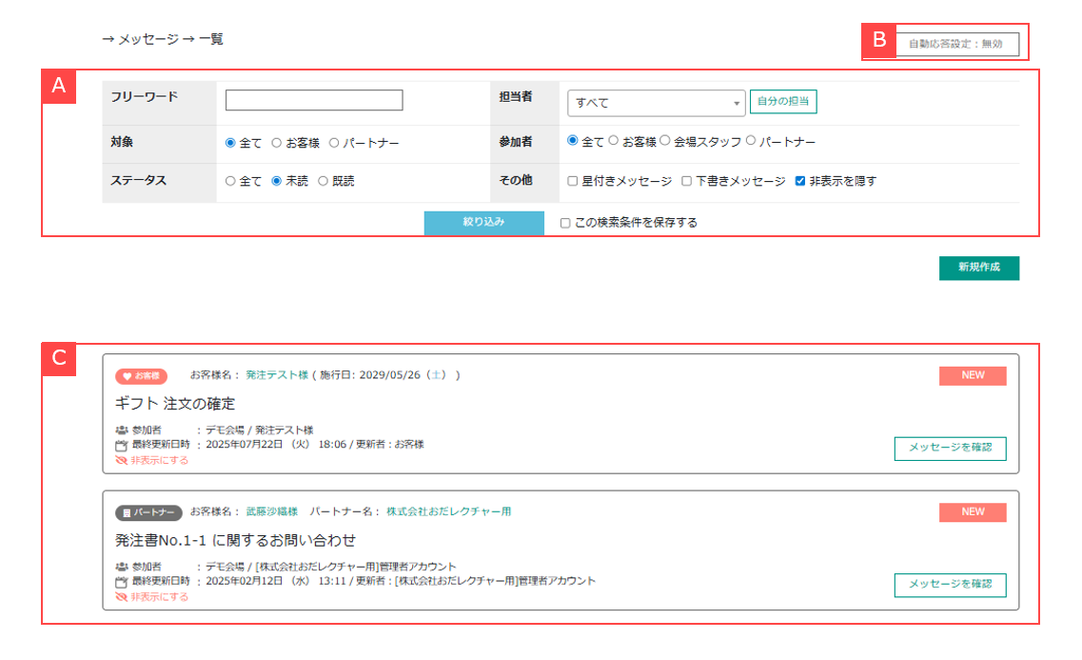Click the 参加者 people icon in first message
Screen dimensions: 1082x660
(121, 430)
